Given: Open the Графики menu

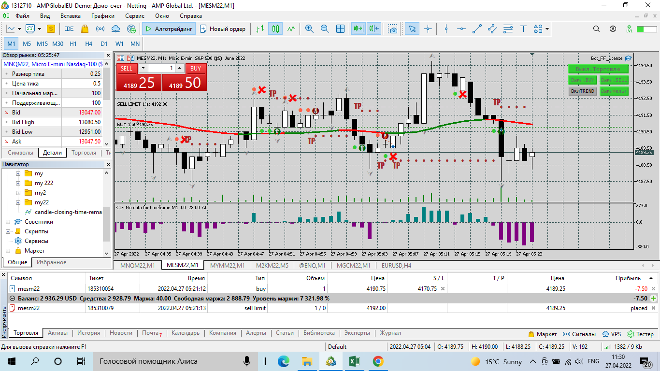Looking at the screenshot, I should tap(102, 15).
